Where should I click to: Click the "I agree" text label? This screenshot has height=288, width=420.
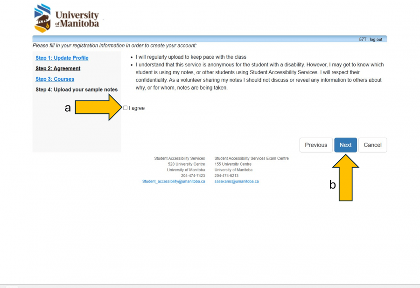click(136, 108)
